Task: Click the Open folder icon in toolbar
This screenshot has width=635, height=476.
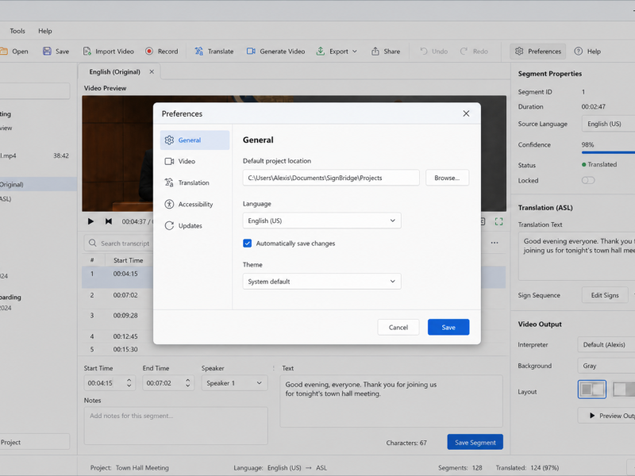Action: click(x=4, y=52)
